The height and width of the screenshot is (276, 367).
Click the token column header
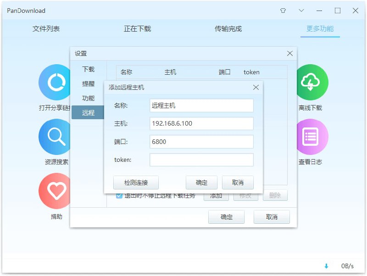point(251,72)
